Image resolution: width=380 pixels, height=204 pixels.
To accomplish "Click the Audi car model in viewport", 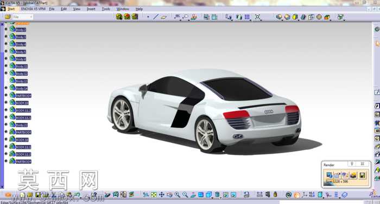I will 205,111.
